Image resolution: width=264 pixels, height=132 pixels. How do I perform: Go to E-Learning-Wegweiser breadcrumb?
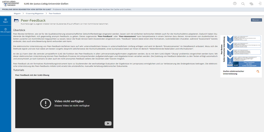35,13
